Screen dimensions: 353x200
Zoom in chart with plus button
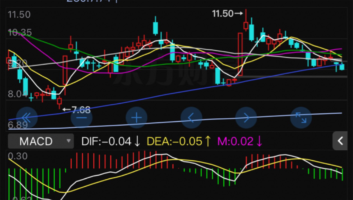pyautogui.click(x=137, y=118)
